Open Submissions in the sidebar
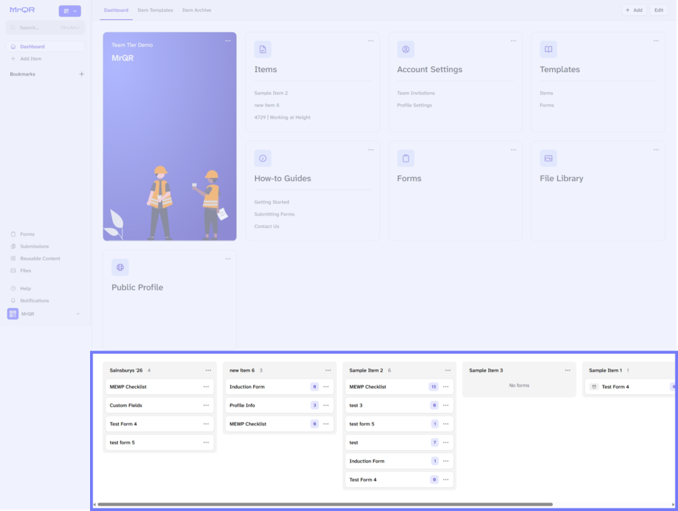The height and width of the screenshot is (511, 678). (34, 246)
